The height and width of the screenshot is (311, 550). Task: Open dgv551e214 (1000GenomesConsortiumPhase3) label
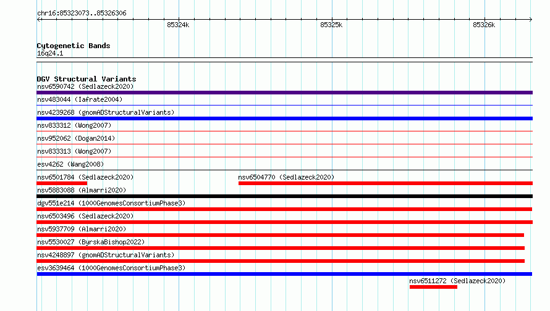pyautogui.click(x=111, y=203)
